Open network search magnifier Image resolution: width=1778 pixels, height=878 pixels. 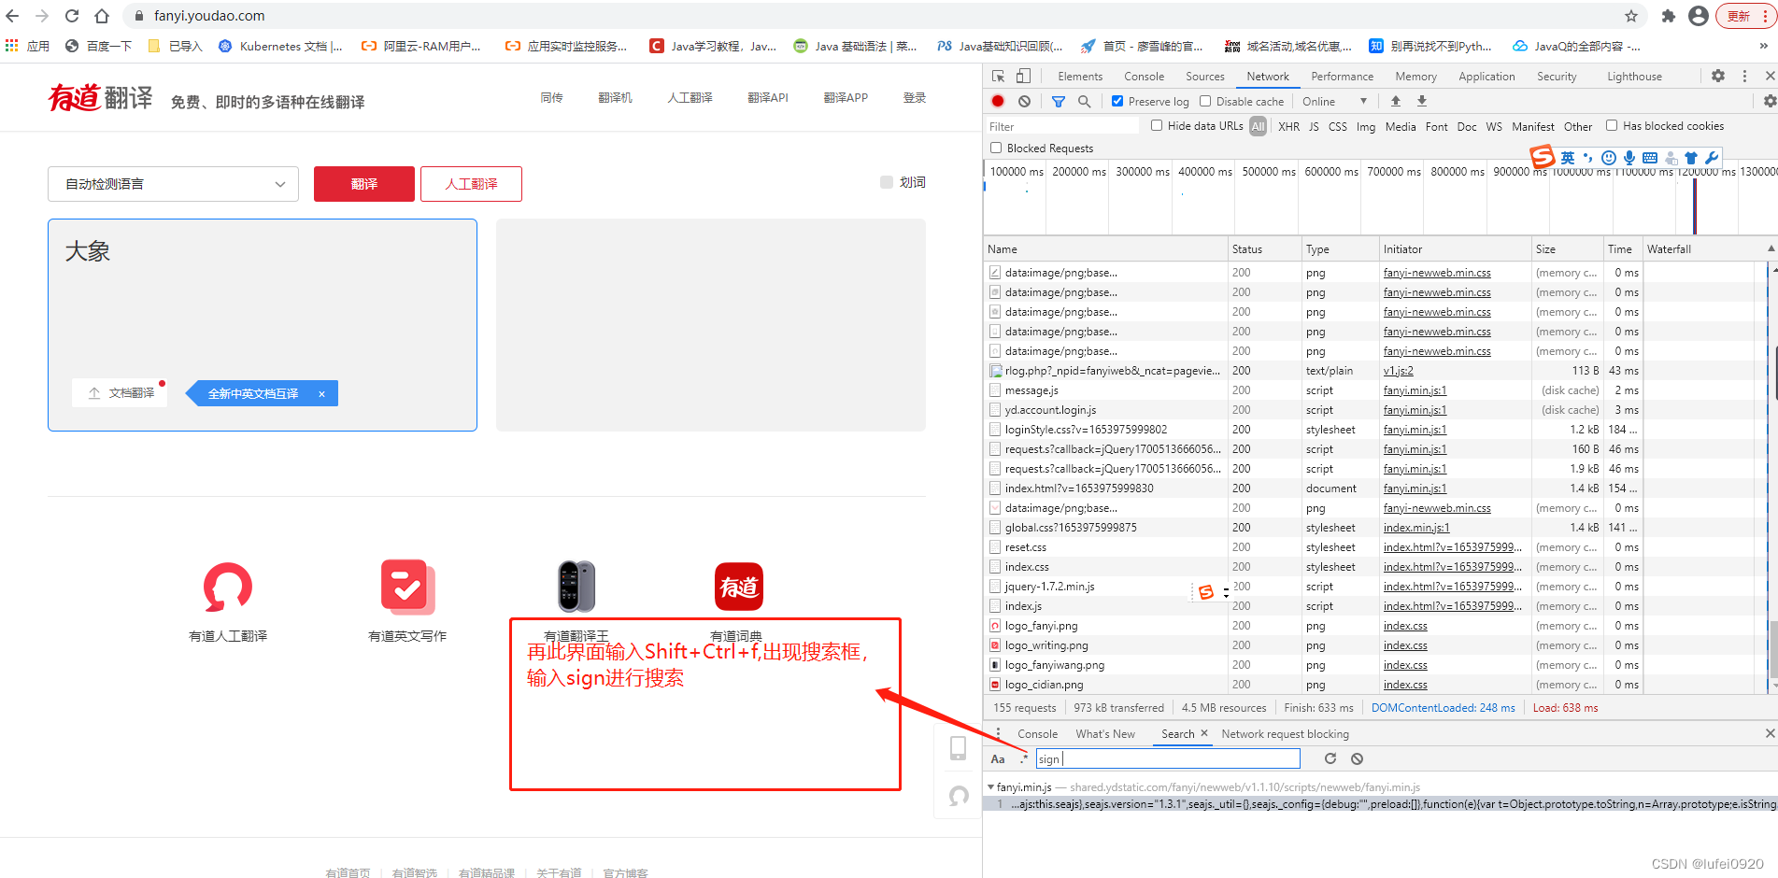(1084, 101)
